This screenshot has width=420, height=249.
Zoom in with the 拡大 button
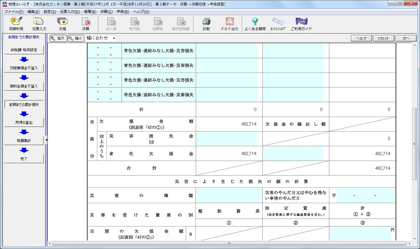[58, 38]
